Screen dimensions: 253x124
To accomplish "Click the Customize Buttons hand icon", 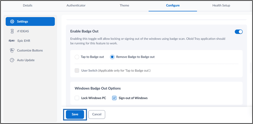I will pos(12,50).
